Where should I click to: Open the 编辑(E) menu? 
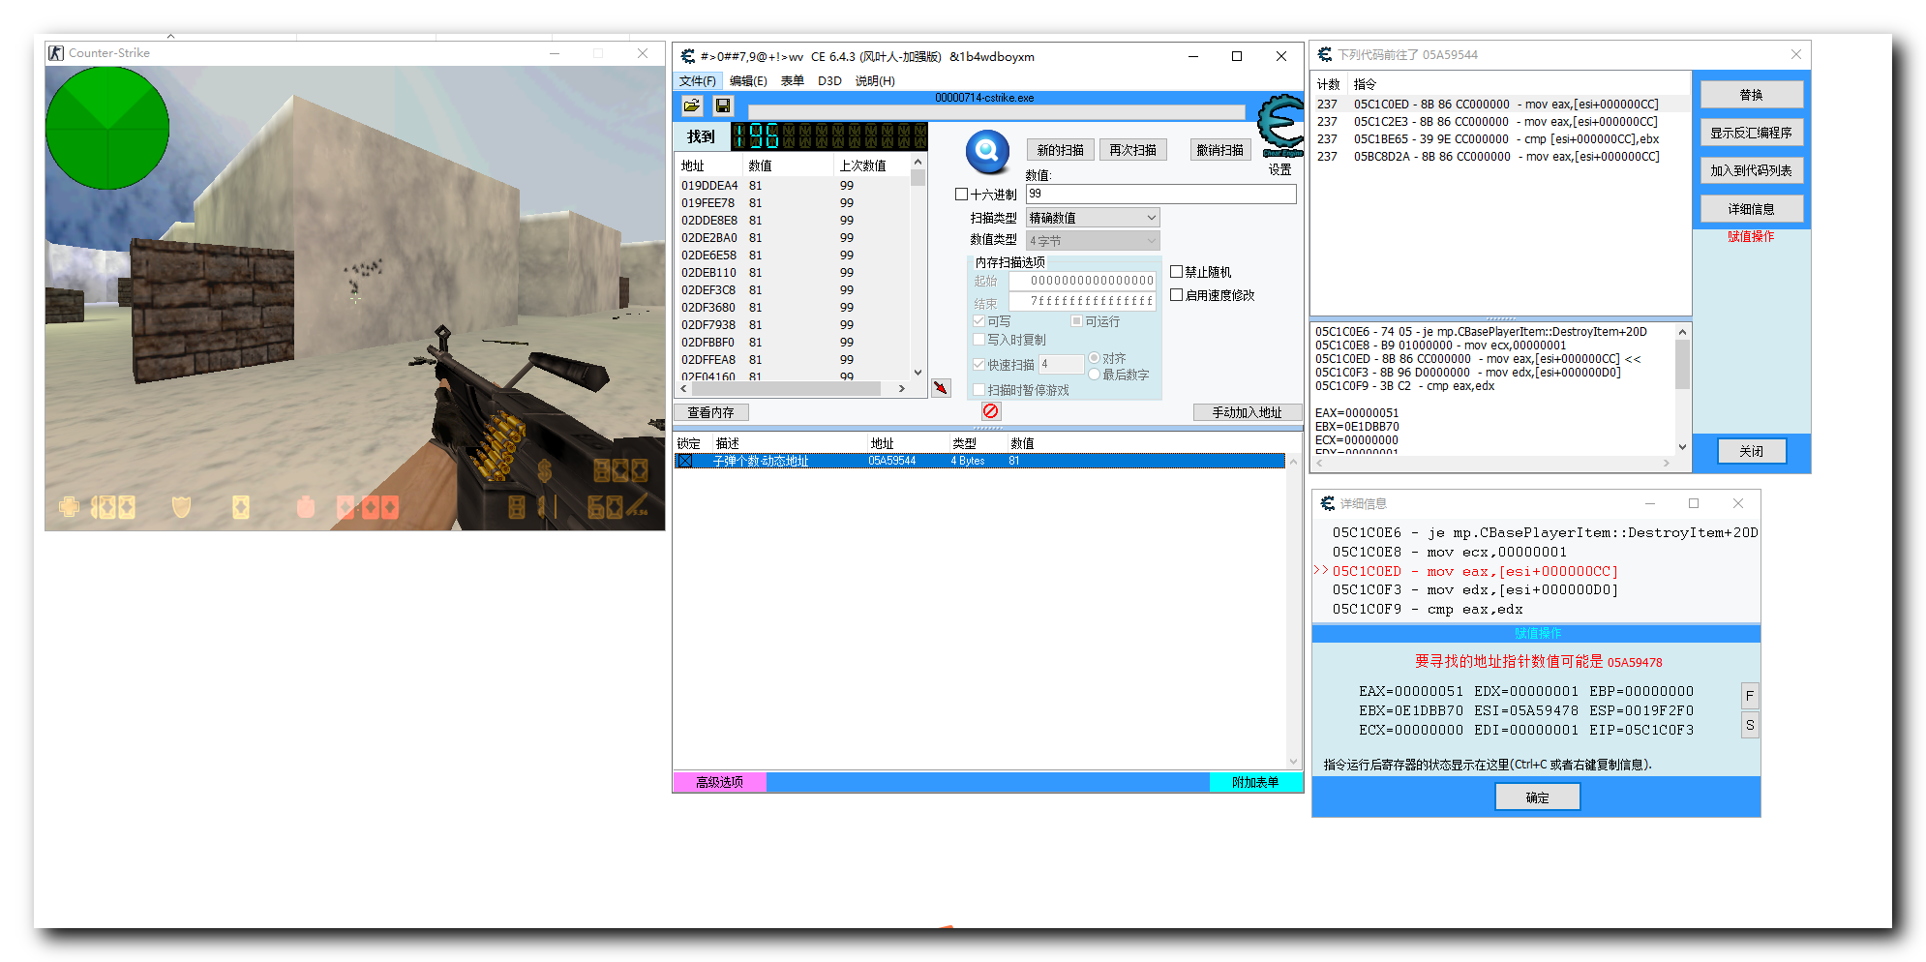coord(748,81)
